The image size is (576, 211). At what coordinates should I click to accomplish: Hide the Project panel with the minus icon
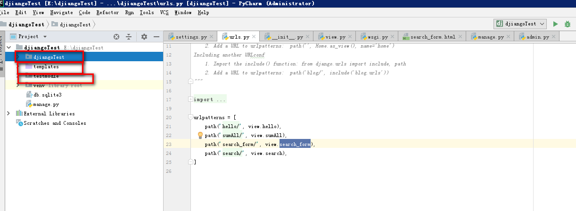coord(156,36)
